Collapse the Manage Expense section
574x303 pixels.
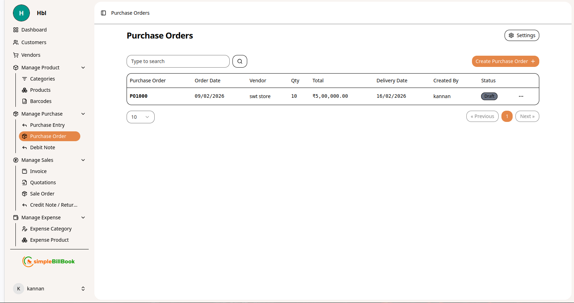(83, 218)
